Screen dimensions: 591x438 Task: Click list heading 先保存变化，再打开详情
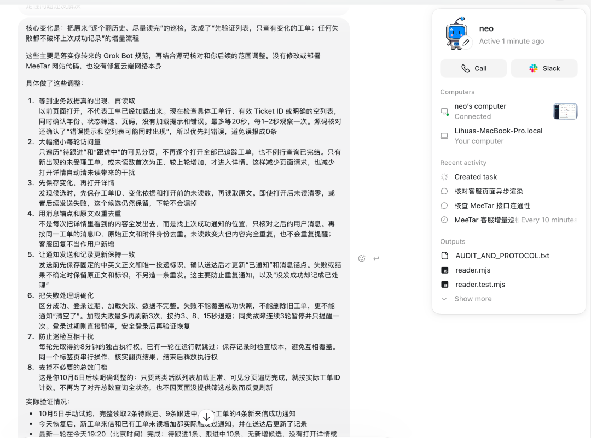click(x=77, y=183)
